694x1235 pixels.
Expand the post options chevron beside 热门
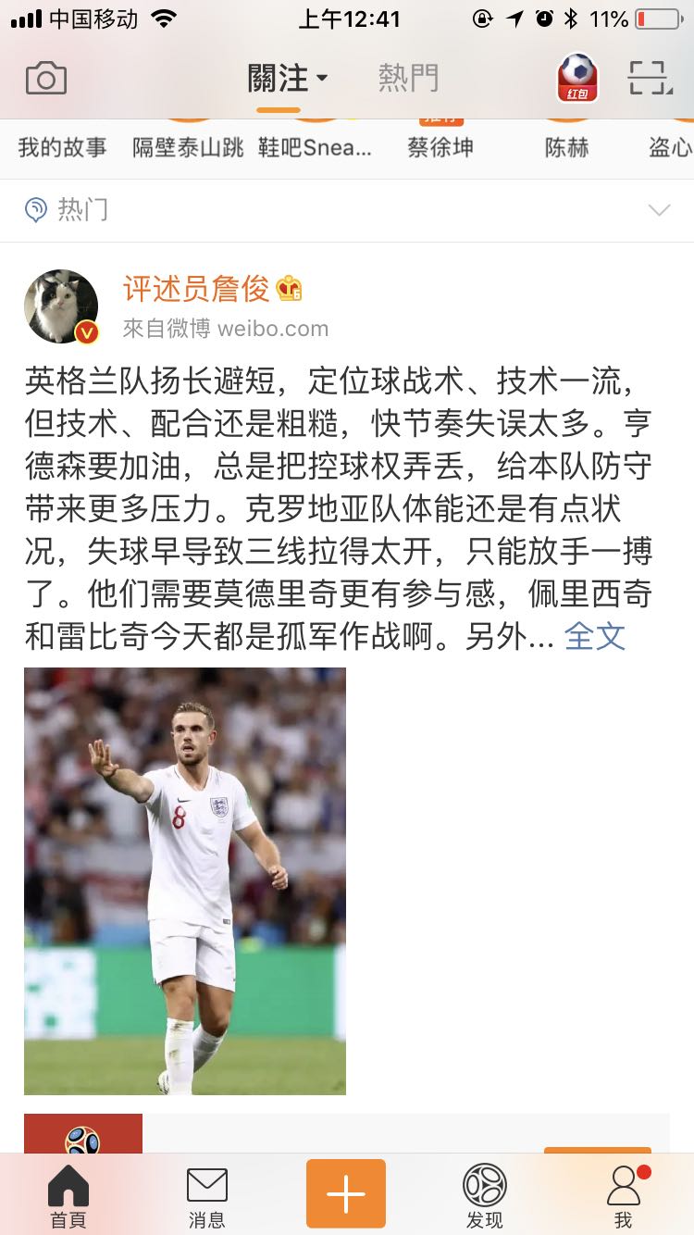[659, 210]
